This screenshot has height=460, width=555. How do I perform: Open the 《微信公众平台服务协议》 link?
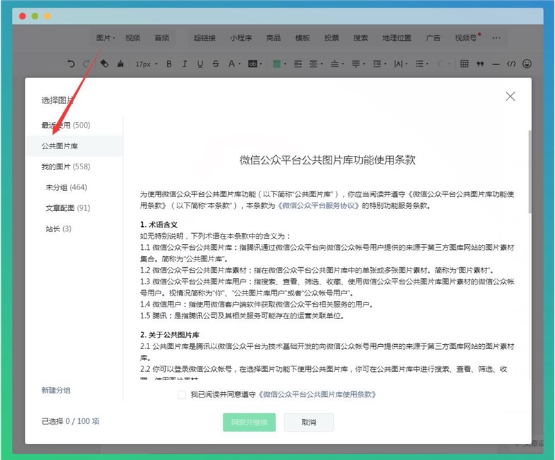318,205
